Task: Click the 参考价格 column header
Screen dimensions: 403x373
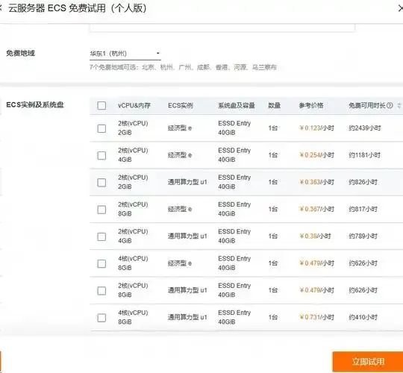Action: pos(311,105)
